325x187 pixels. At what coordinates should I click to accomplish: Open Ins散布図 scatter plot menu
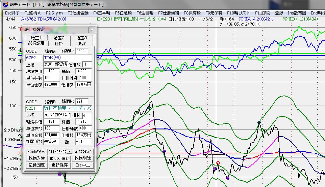[297, 13]
